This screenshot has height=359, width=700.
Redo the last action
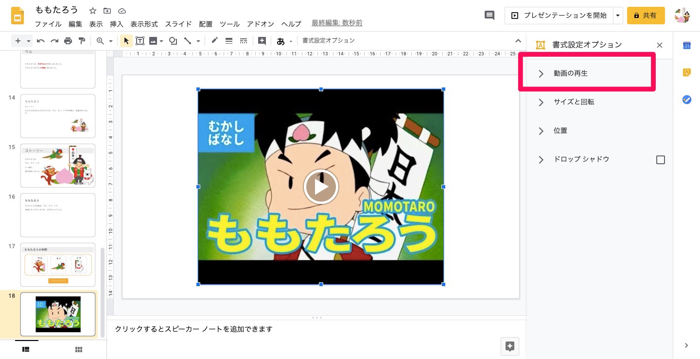54,41
